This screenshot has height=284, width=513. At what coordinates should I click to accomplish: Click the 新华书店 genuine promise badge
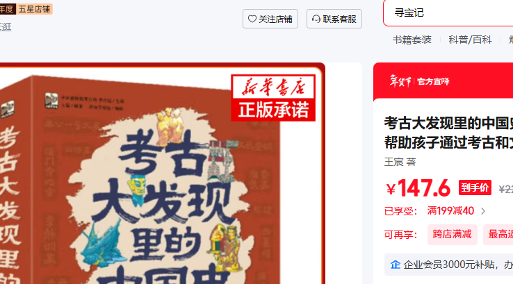[273, 98]
